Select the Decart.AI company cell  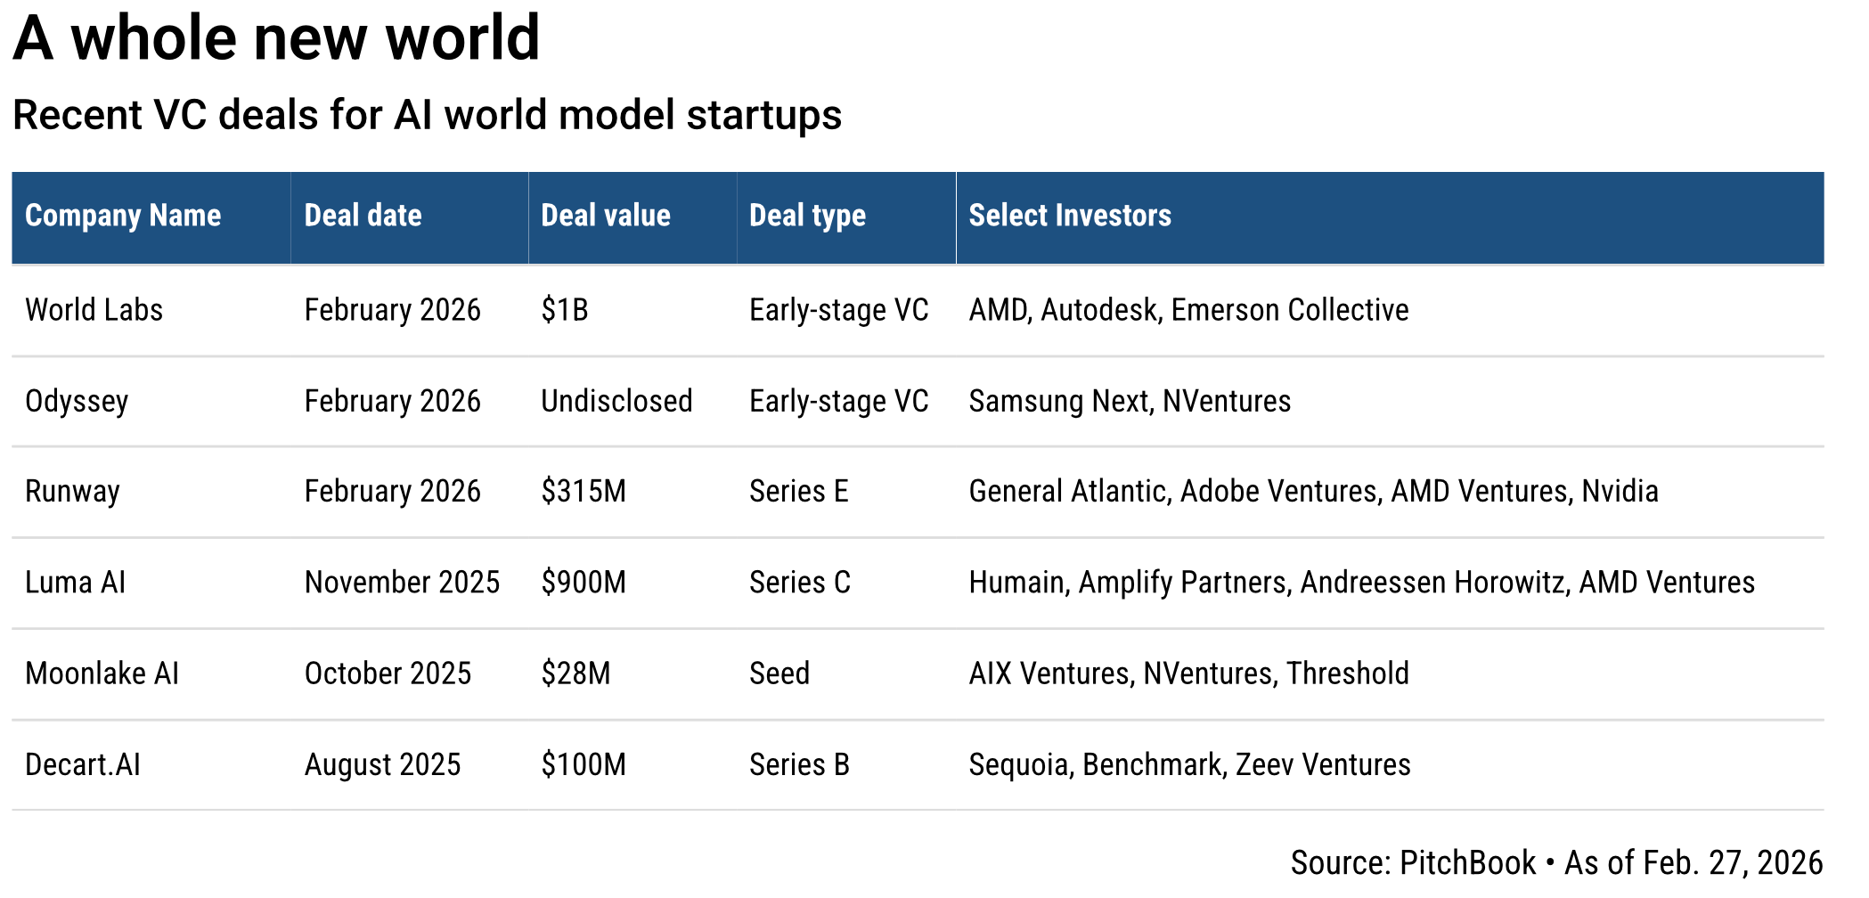coord(83,764)
